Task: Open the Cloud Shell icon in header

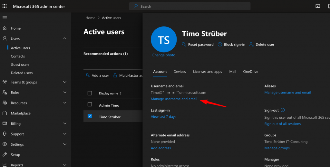Action: [318, 6]
